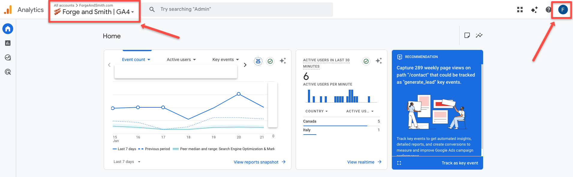
Task: Open the Home icon in sidebar
Action: coord(8,29)
